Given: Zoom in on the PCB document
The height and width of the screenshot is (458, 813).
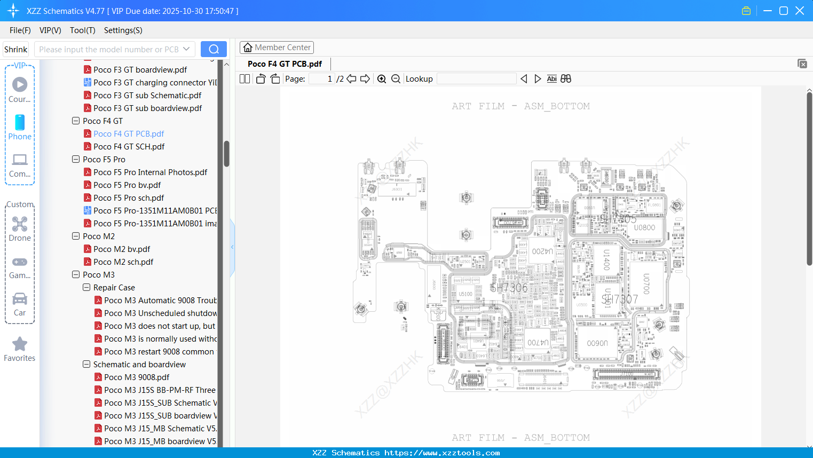Looking at the screenshot, I should (x=382, y=79).
